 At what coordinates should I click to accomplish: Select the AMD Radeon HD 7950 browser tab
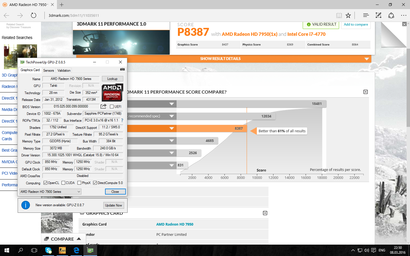pos(28,5)
